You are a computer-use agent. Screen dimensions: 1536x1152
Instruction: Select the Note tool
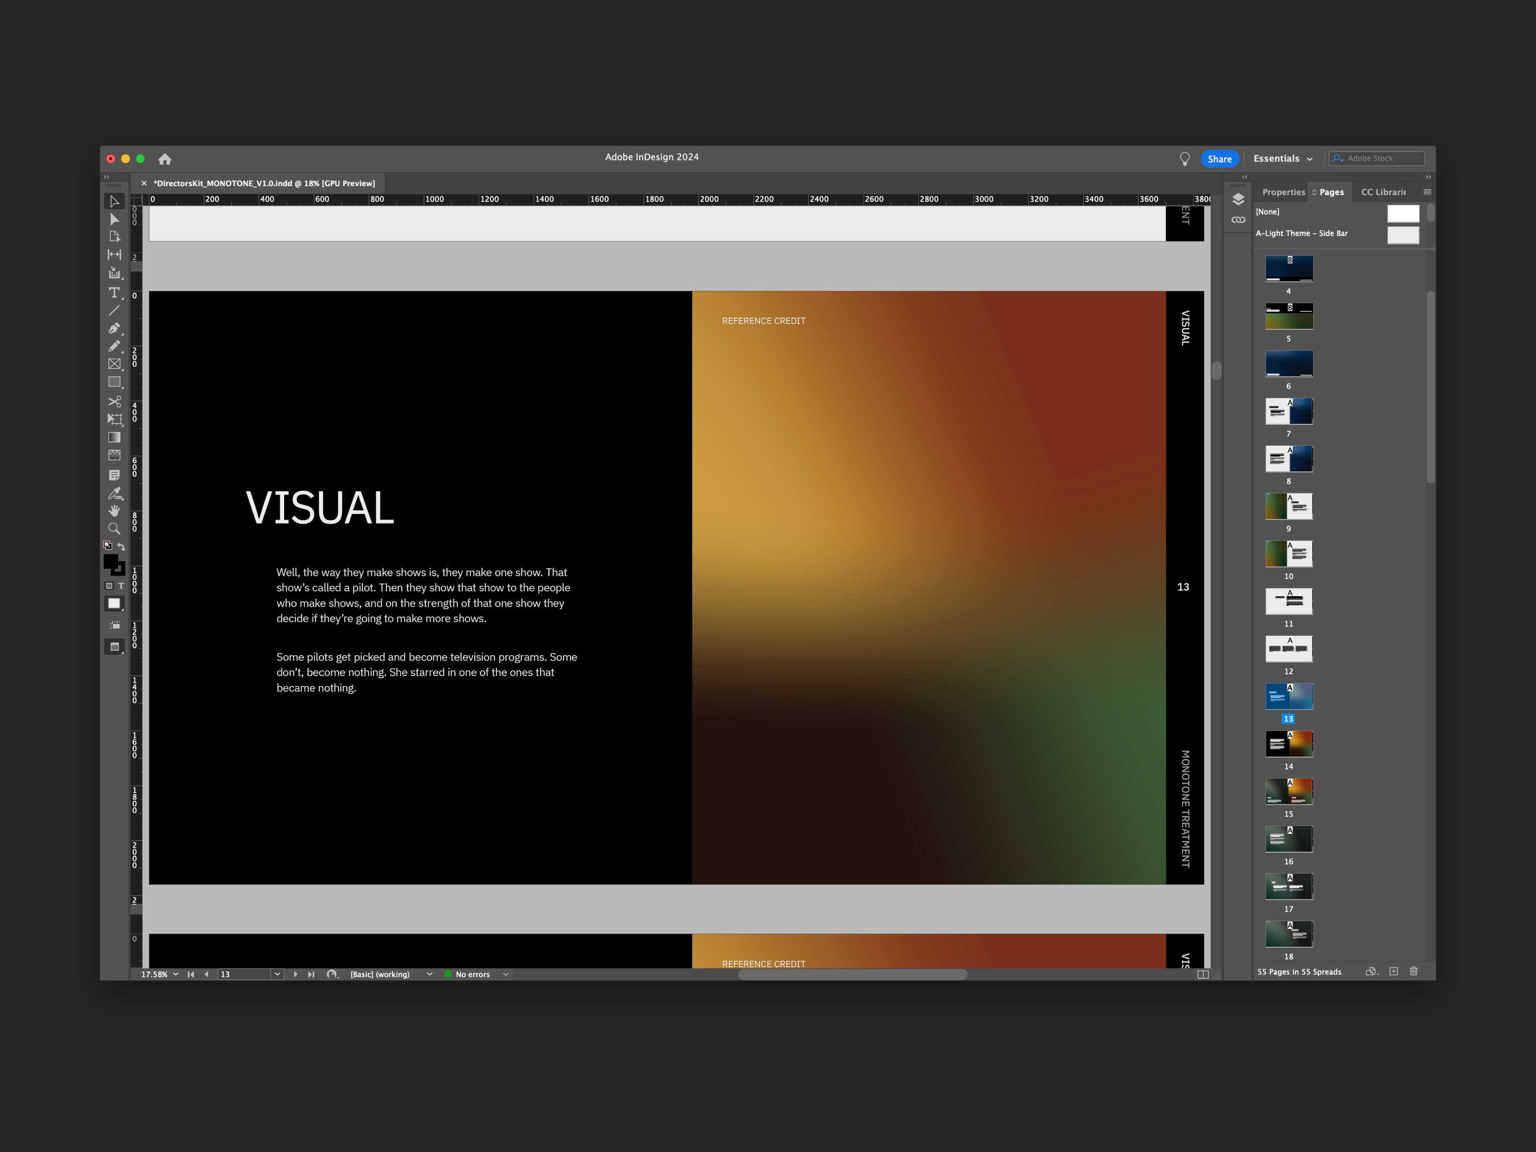pyautogui.click(x=115, y=475)
